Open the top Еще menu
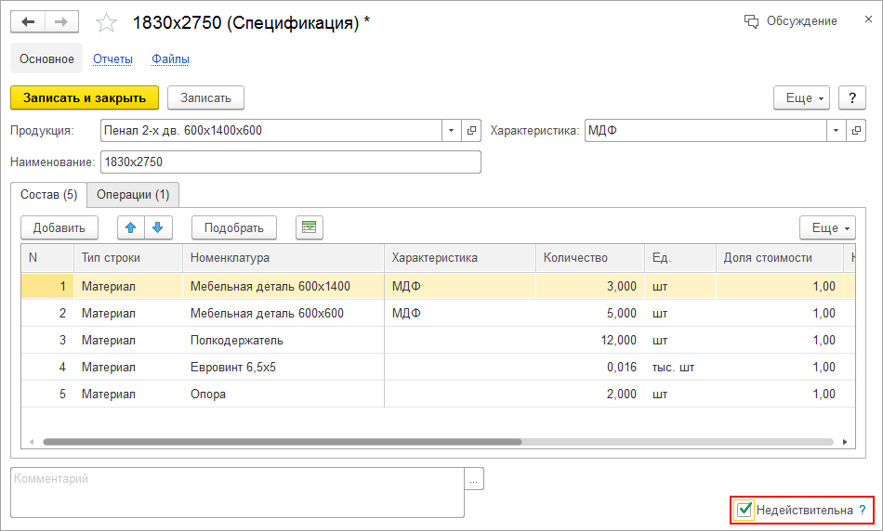The image size is (883, 531). (x=805, y=97)
